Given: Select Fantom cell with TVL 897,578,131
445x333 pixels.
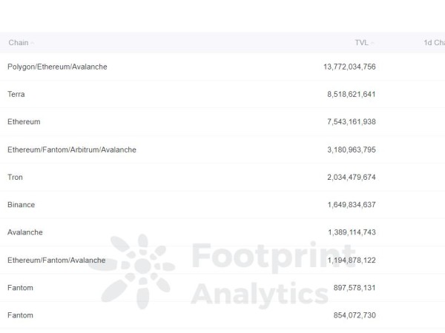Looking at the screenshot, I should tap(20, 288).
